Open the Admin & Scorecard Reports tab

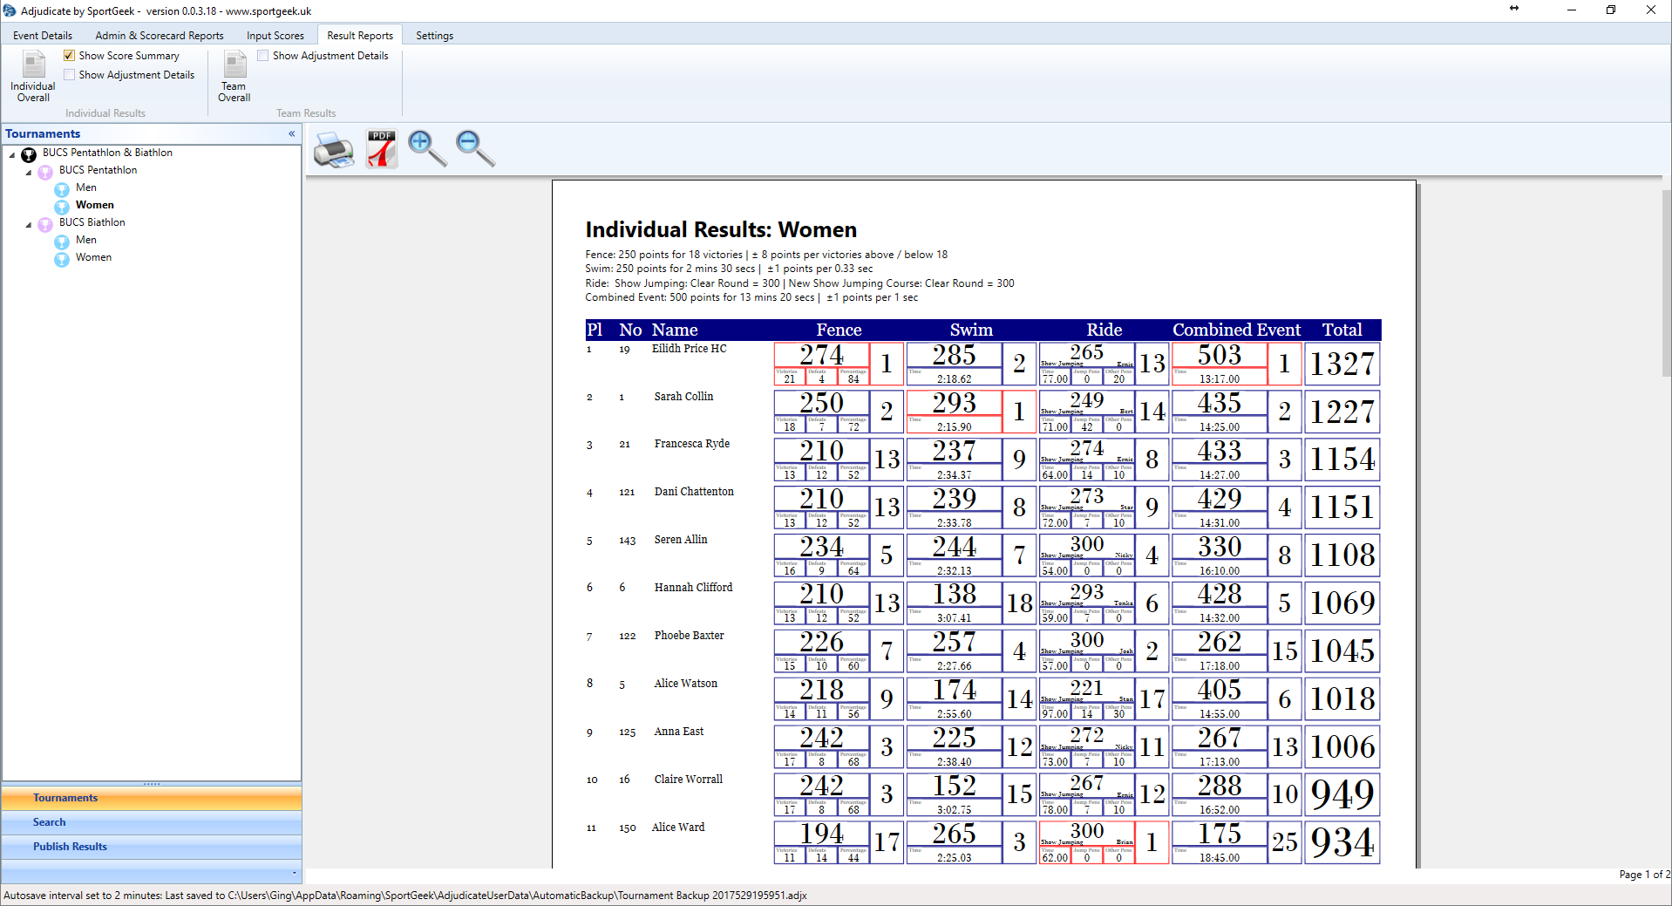point(159,36)
